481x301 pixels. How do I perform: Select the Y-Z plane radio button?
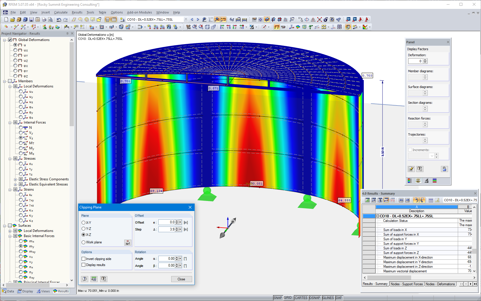tap(84, 229)
